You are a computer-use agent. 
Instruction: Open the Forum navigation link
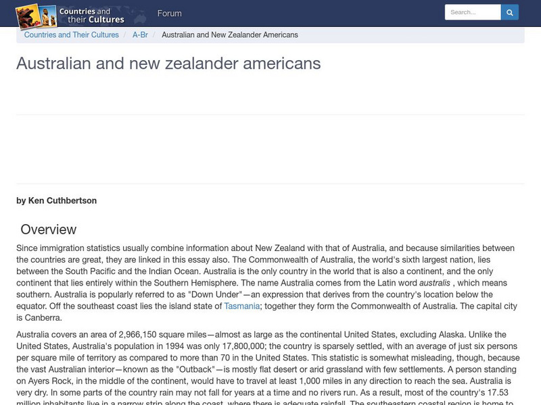(x=169, y=13)
